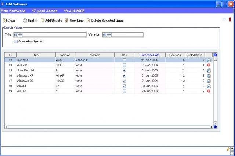This screenshot has height=156, width=235.
Task: Toggle O/S checkbox for MS Word
Action: [x=124, y=60]
